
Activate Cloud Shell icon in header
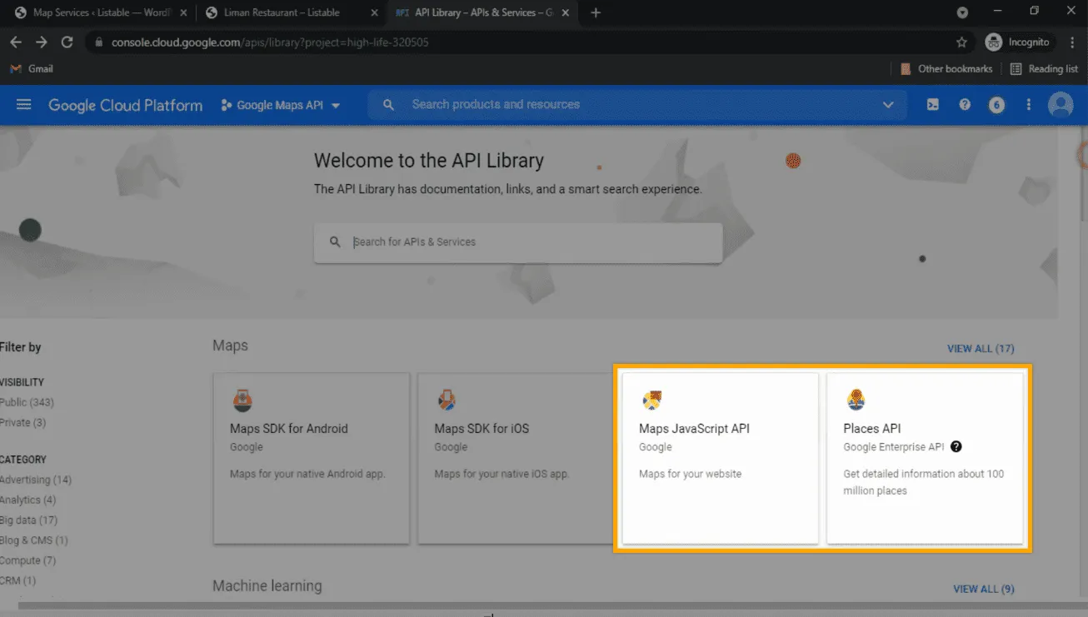point(933,105)
